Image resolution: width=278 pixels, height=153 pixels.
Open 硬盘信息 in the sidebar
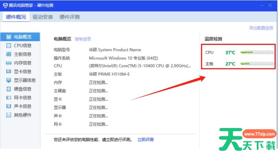coord(20,89)
